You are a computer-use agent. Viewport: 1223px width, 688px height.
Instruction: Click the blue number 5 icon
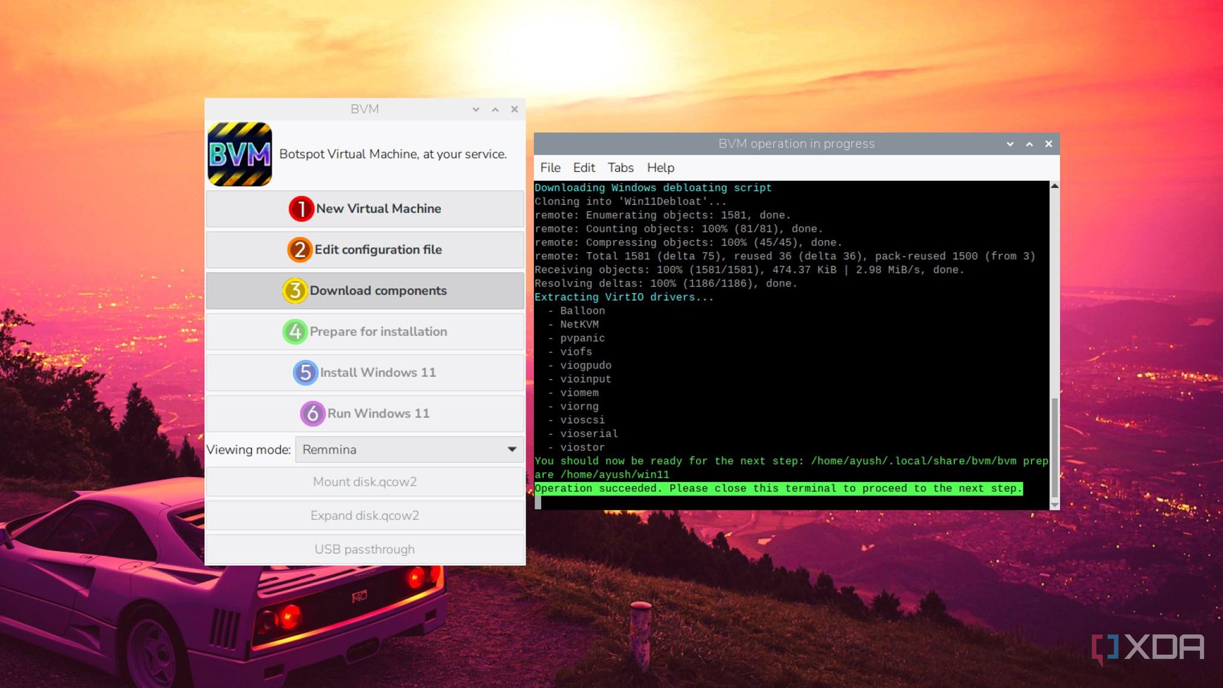click(x=305, y=372)
